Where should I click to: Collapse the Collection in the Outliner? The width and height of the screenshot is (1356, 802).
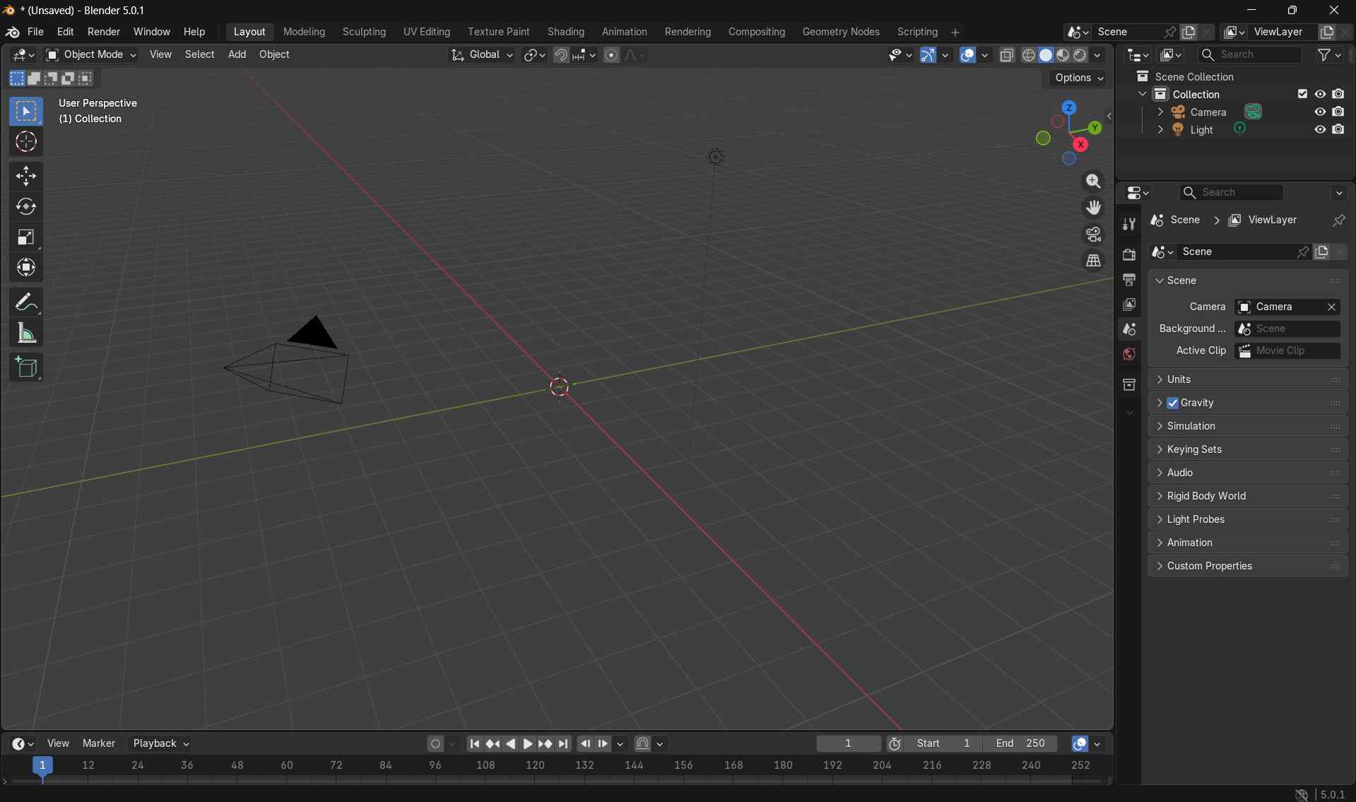click(x=1143, y=93)
